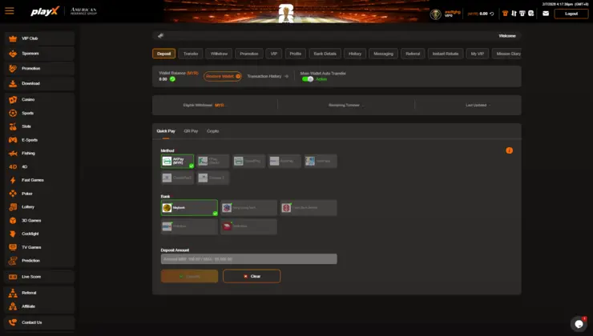This screenshot has height=336, width=593.
Task: Open the Referral tab in account menu
Action: click(x=413, y=54)
